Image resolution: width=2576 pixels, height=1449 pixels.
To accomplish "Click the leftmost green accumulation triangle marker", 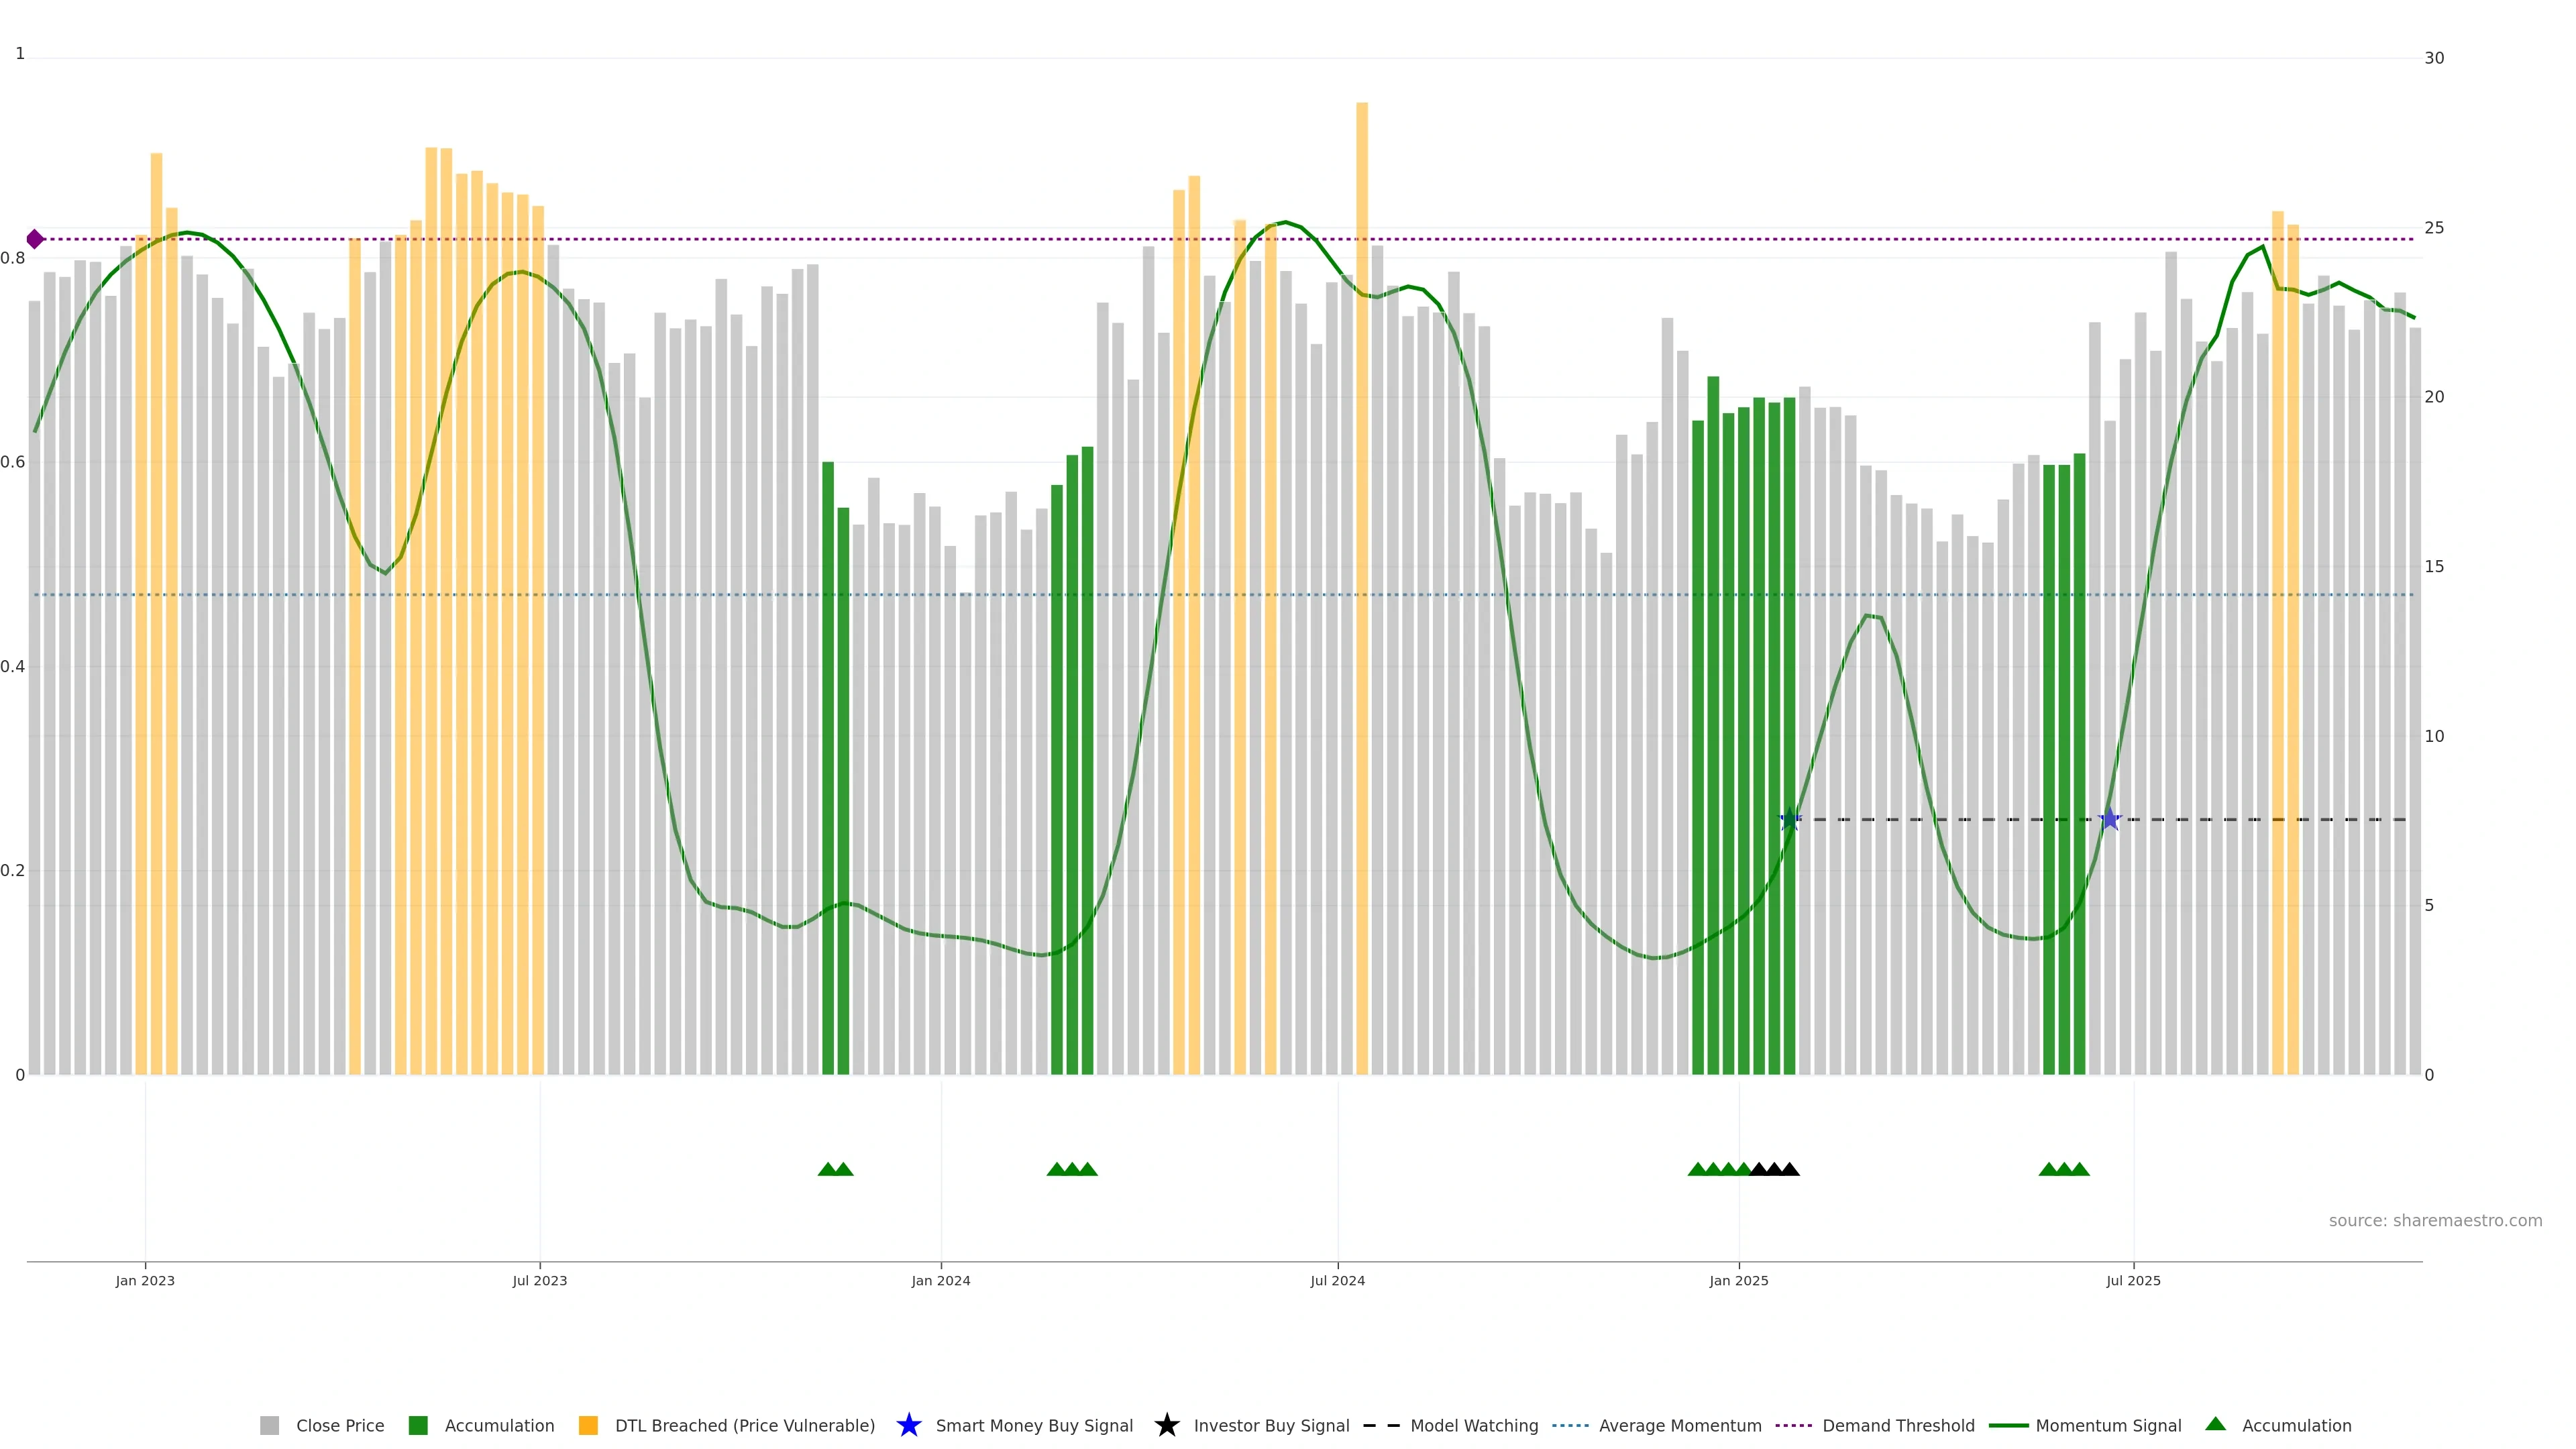I will pos(827,1169).
